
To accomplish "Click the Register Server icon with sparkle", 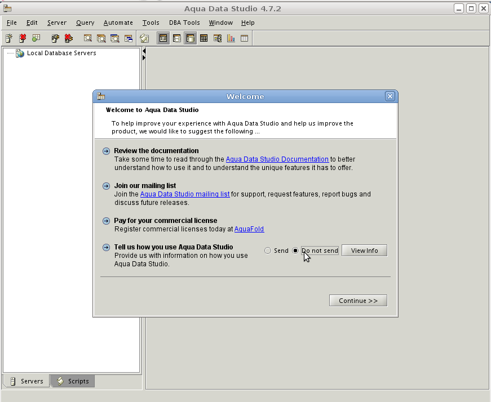I will 9,38.
